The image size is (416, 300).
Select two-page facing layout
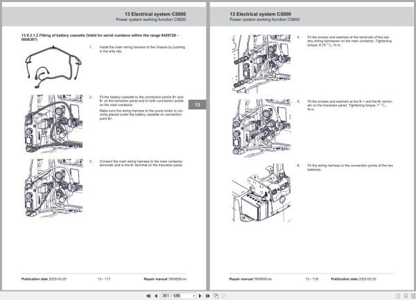tap(413, 296)
